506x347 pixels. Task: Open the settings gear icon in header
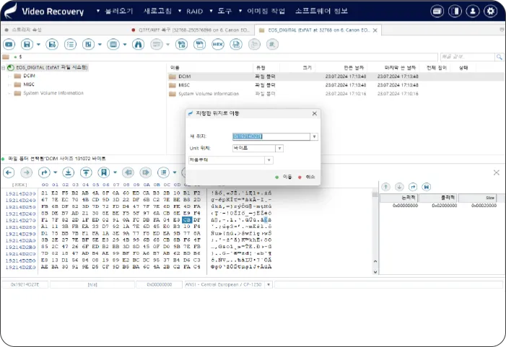click(x=490, y=12)
